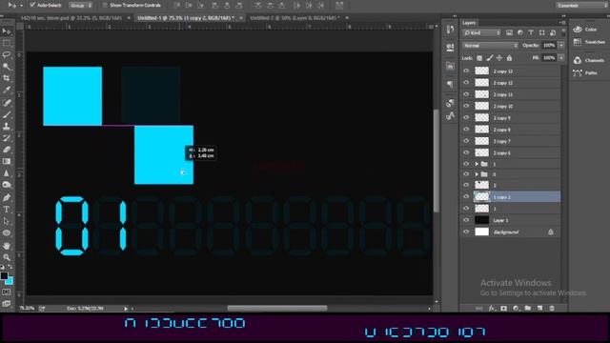Open the fx layer style icon
Viewport: 610px width, 343px height.
click(x=492, y=309)
